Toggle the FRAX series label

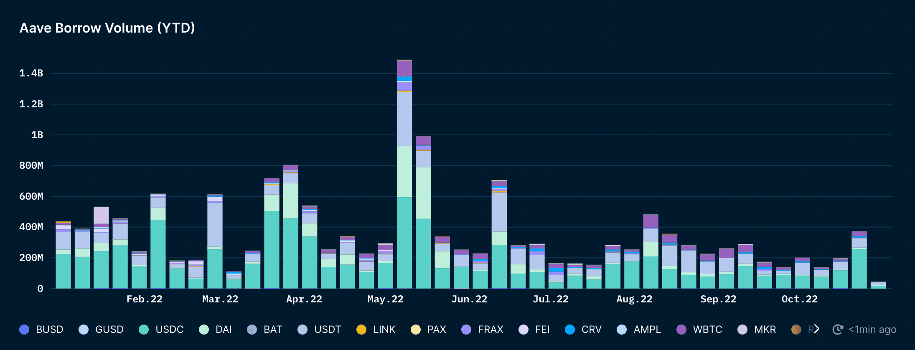[491, 330]
